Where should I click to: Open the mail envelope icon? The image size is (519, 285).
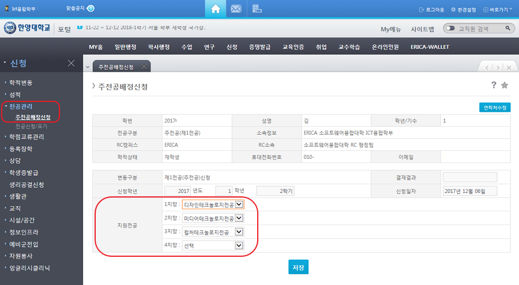click(235, 9)
